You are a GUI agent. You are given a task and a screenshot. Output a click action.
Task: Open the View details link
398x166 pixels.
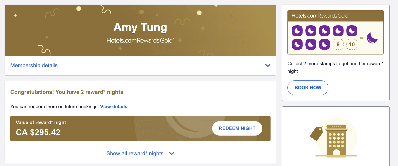pyautogui.click(x=114, y=107)
